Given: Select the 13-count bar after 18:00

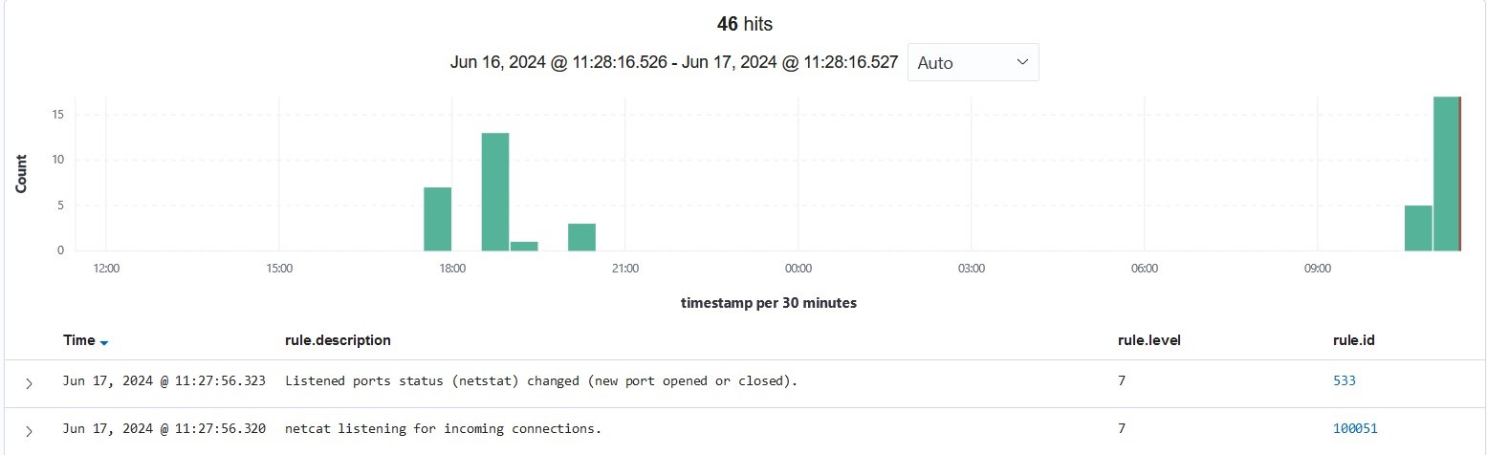Looking at the screenshot, I should (495, 191).
